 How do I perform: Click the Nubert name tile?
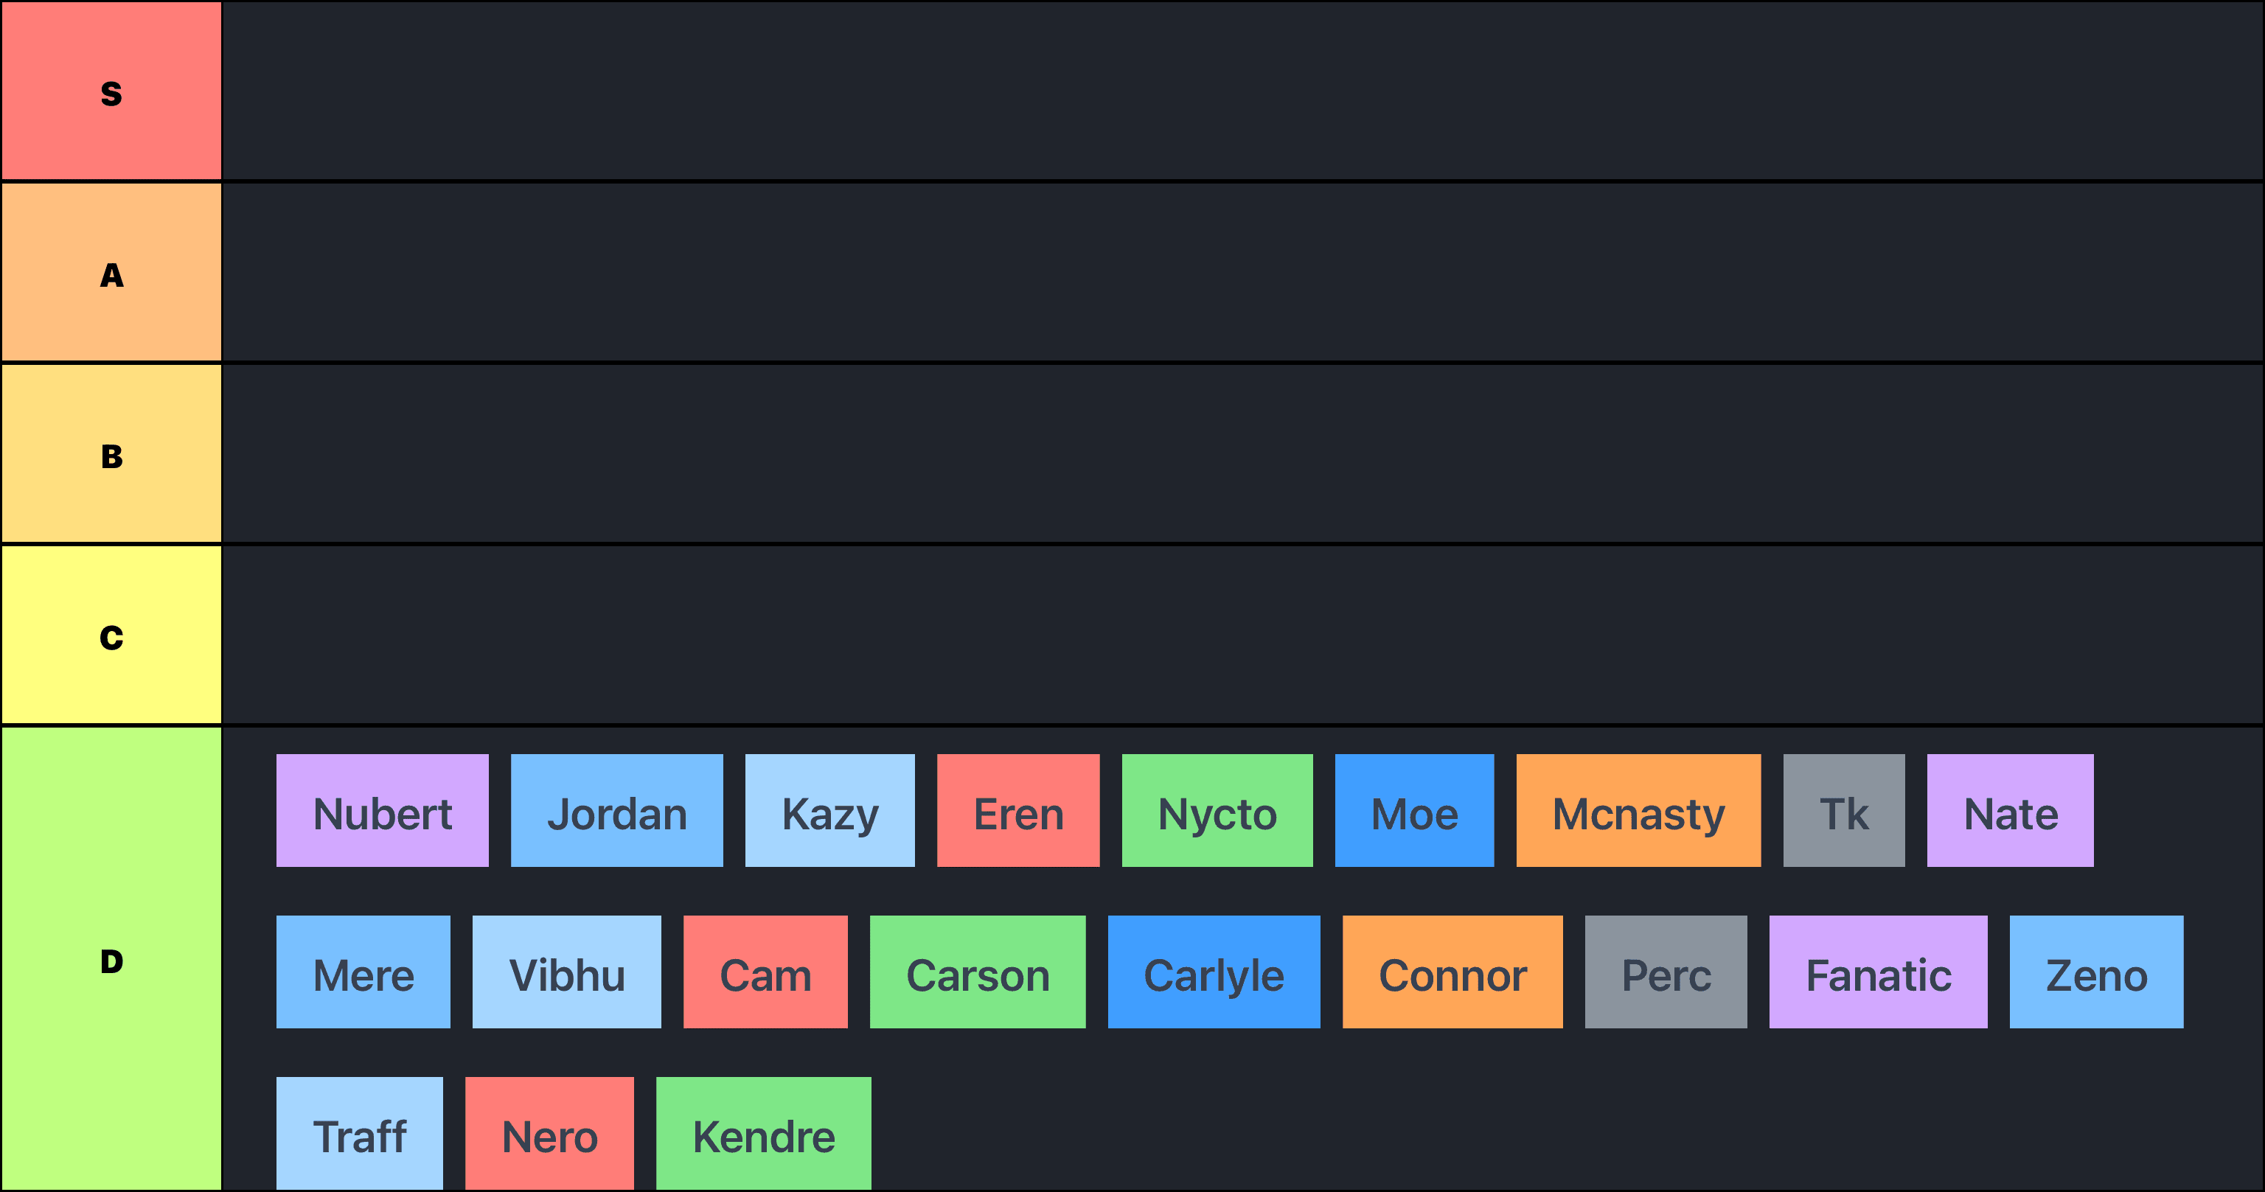(x=382, y=810)
